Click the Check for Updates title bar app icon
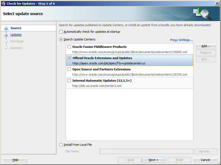Image resolution: width=221 pixels, height=165 pixels. [x=4, y=4]
